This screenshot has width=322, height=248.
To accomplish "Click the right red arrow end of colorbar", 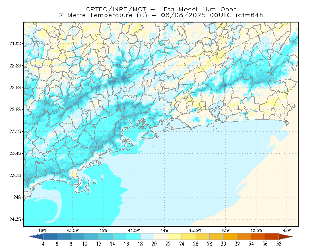I will click(285, 237).
